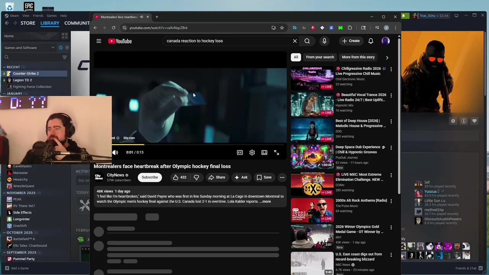Switch to Steam LIBRARY tab
The width and height of the screenshot is (489, 275).
[x=50, y=23]
